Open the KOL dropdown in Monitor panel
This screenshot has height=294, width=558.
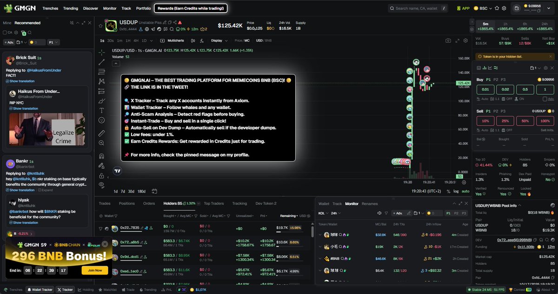click(323, 213)
